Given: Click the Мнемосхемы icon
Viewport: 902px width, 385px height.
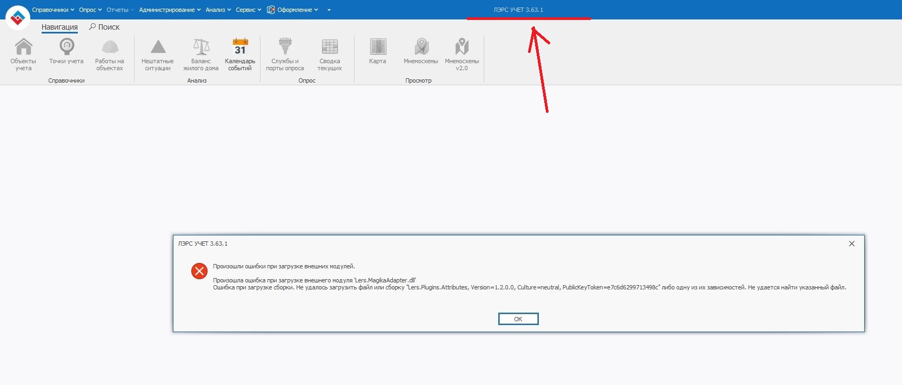Looking at the screenshot, I should tap(421, 48).
